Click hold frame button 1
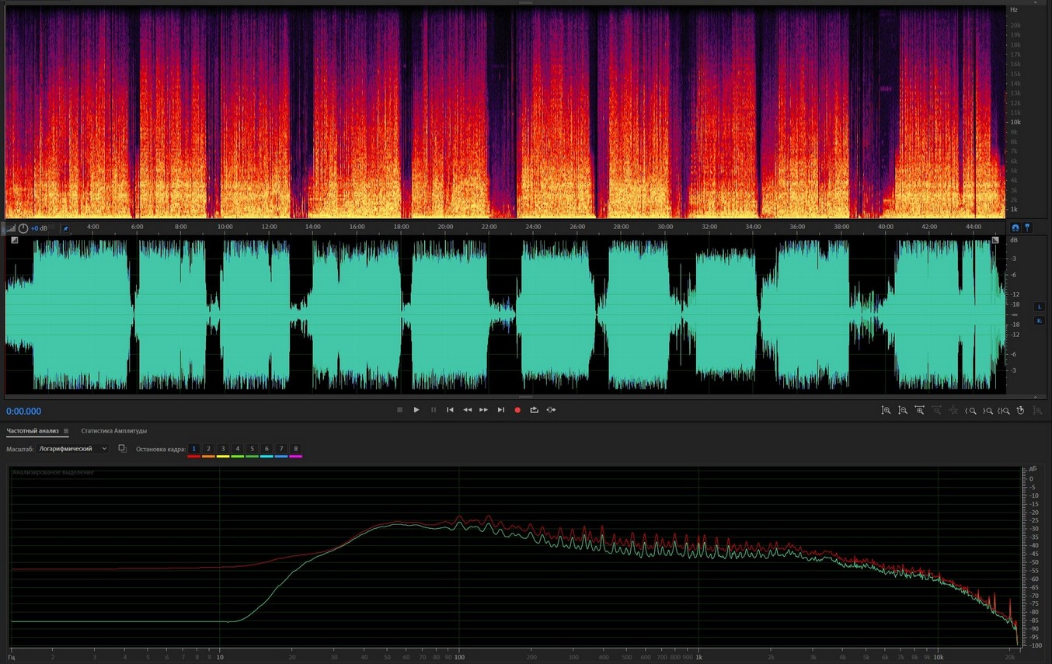Viewport: 1052px width, 664px height. point(194,449)
